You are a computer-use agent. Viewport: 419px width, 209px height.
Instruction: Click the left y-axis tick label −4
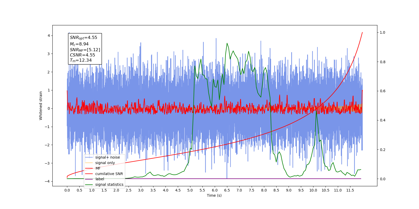47,182
